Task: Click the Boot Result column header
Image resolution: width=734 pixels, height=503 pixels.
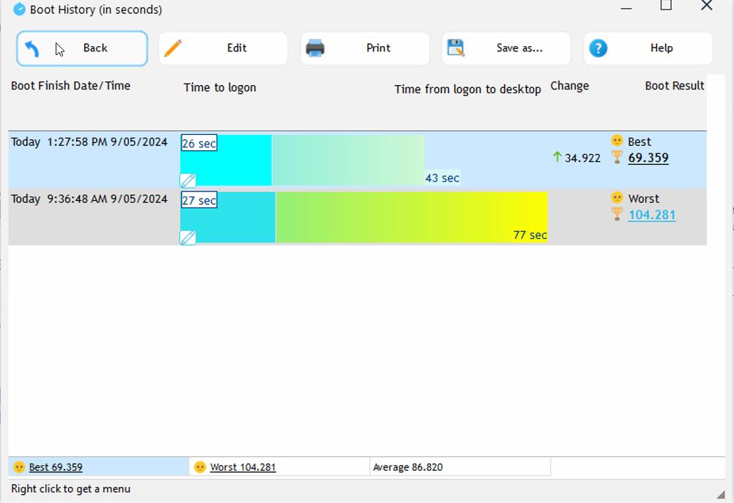Action: coord(674,86)
